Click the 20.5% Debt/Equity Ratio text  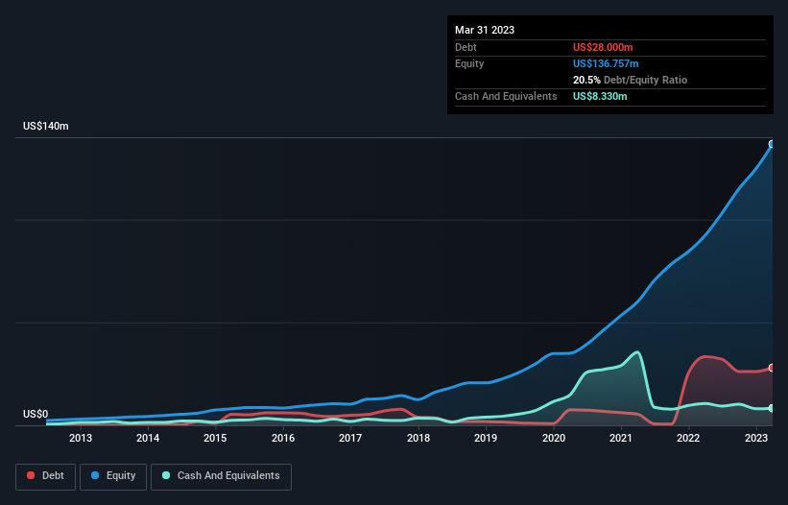[x=630, y=80]
